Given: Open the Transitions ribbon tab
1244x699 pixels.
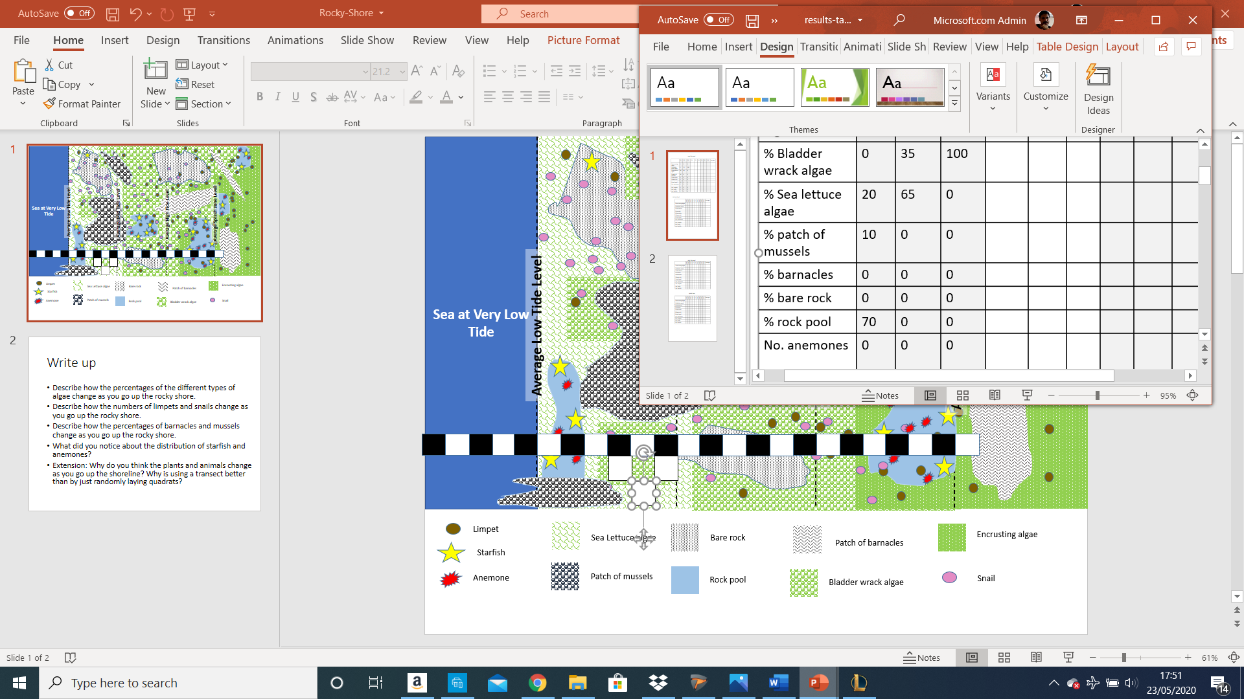Looking at the screenshot, I should click(224, 40).
